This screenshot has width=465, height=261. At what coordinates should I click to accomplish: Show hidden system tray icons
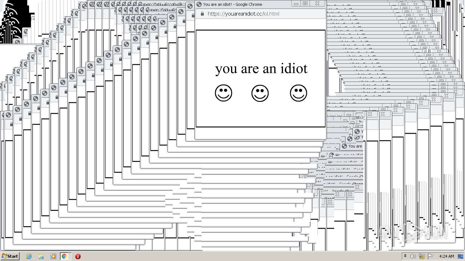point(405,256)
